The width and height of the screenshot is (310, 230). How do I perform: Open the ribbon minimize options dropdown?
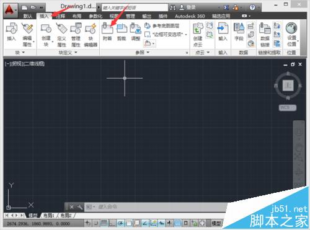pyautogui.click(x=249, y=16)
